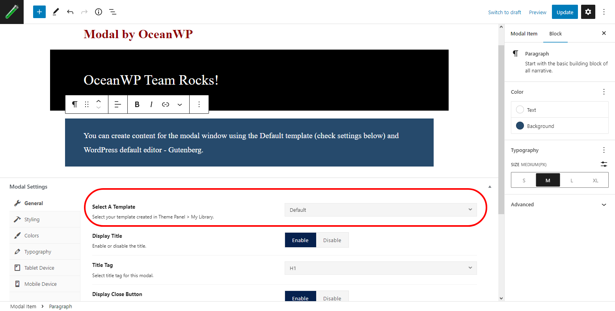Open document details info icon

pyautogui.click(x=99, y=12)
